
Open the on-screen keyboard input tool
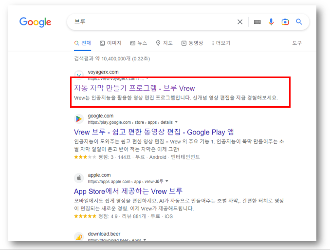coord(257,22)
